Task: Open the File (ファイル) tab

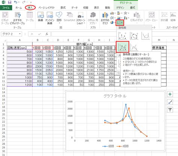Action: tap(6, 7)
